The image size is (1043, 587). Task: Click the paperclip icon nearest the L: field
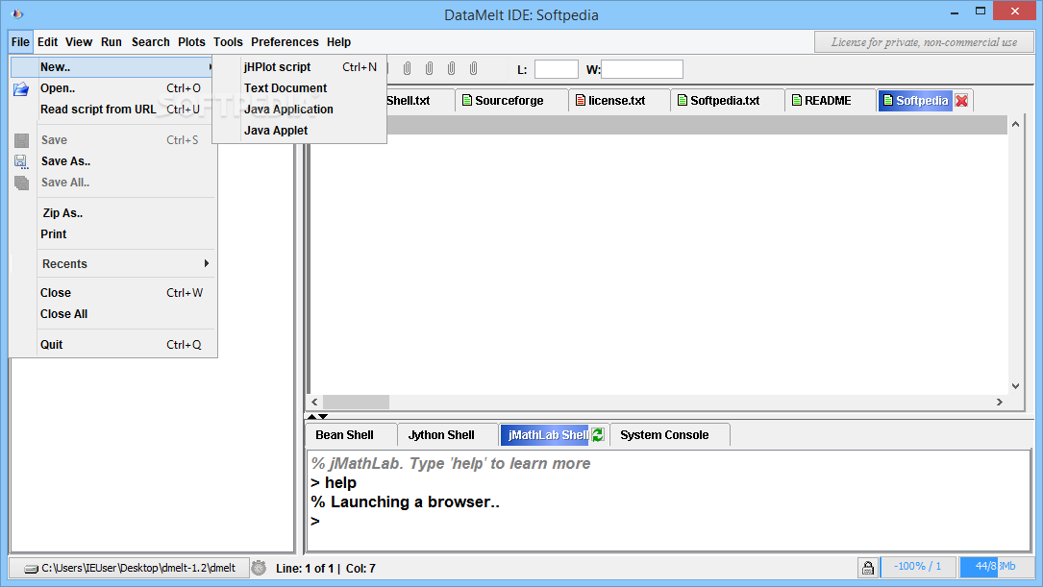point(474,68)
